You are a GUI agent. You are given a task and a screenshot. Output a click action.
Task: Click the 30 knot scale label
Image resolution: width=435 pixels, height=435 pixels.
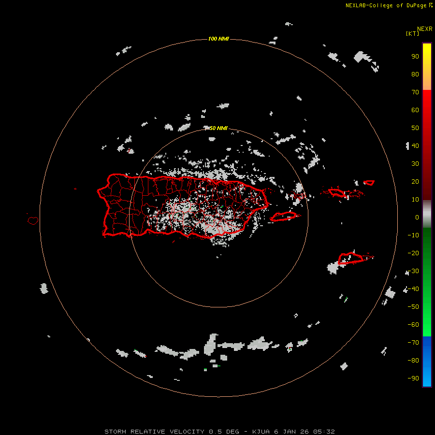[x=415, y=164]
